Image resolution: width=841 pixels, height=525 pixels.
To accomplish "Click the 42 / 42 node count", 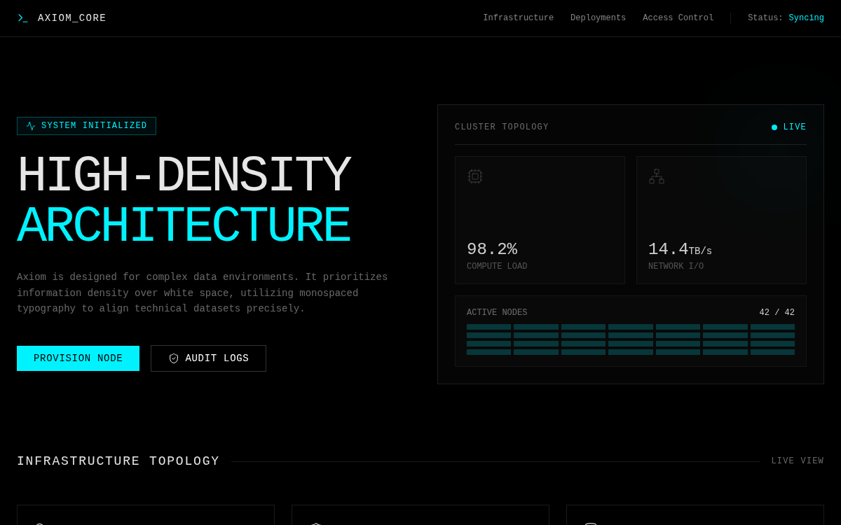I will click(x=777, y=313).
